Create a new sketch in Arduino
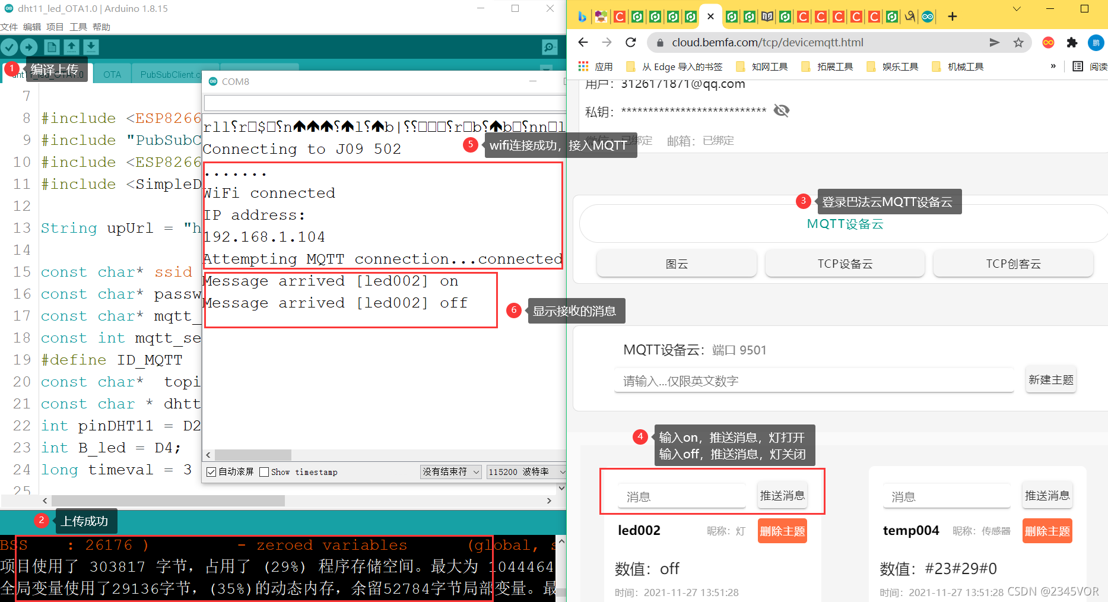This screenshot has height=602, width=1108. pyautogui.click(x=52, y=47)
